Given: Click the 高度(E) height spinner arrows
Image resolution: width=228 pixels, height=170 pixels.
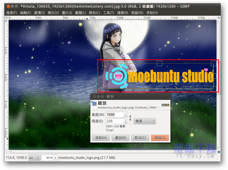Looking at the screenshot, I should pyautogui.click(x=126, y=121).
